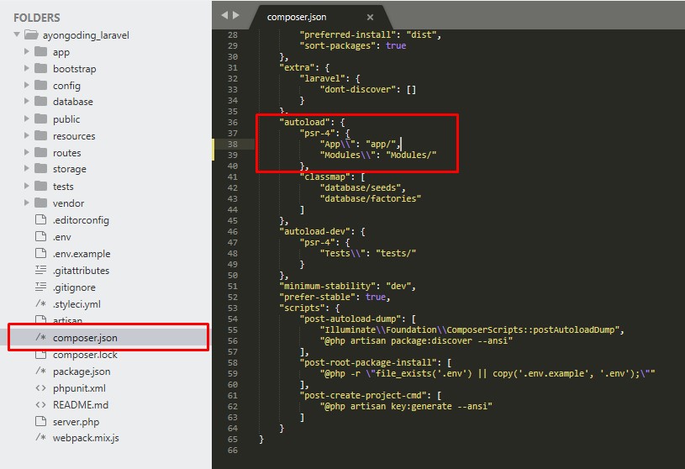Expand the resources folder arrow
Viewport: 685px width, 469px height.
26,135
